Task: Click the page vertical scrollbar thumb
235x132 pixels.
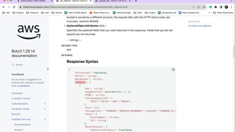Action: pos(234,52)
